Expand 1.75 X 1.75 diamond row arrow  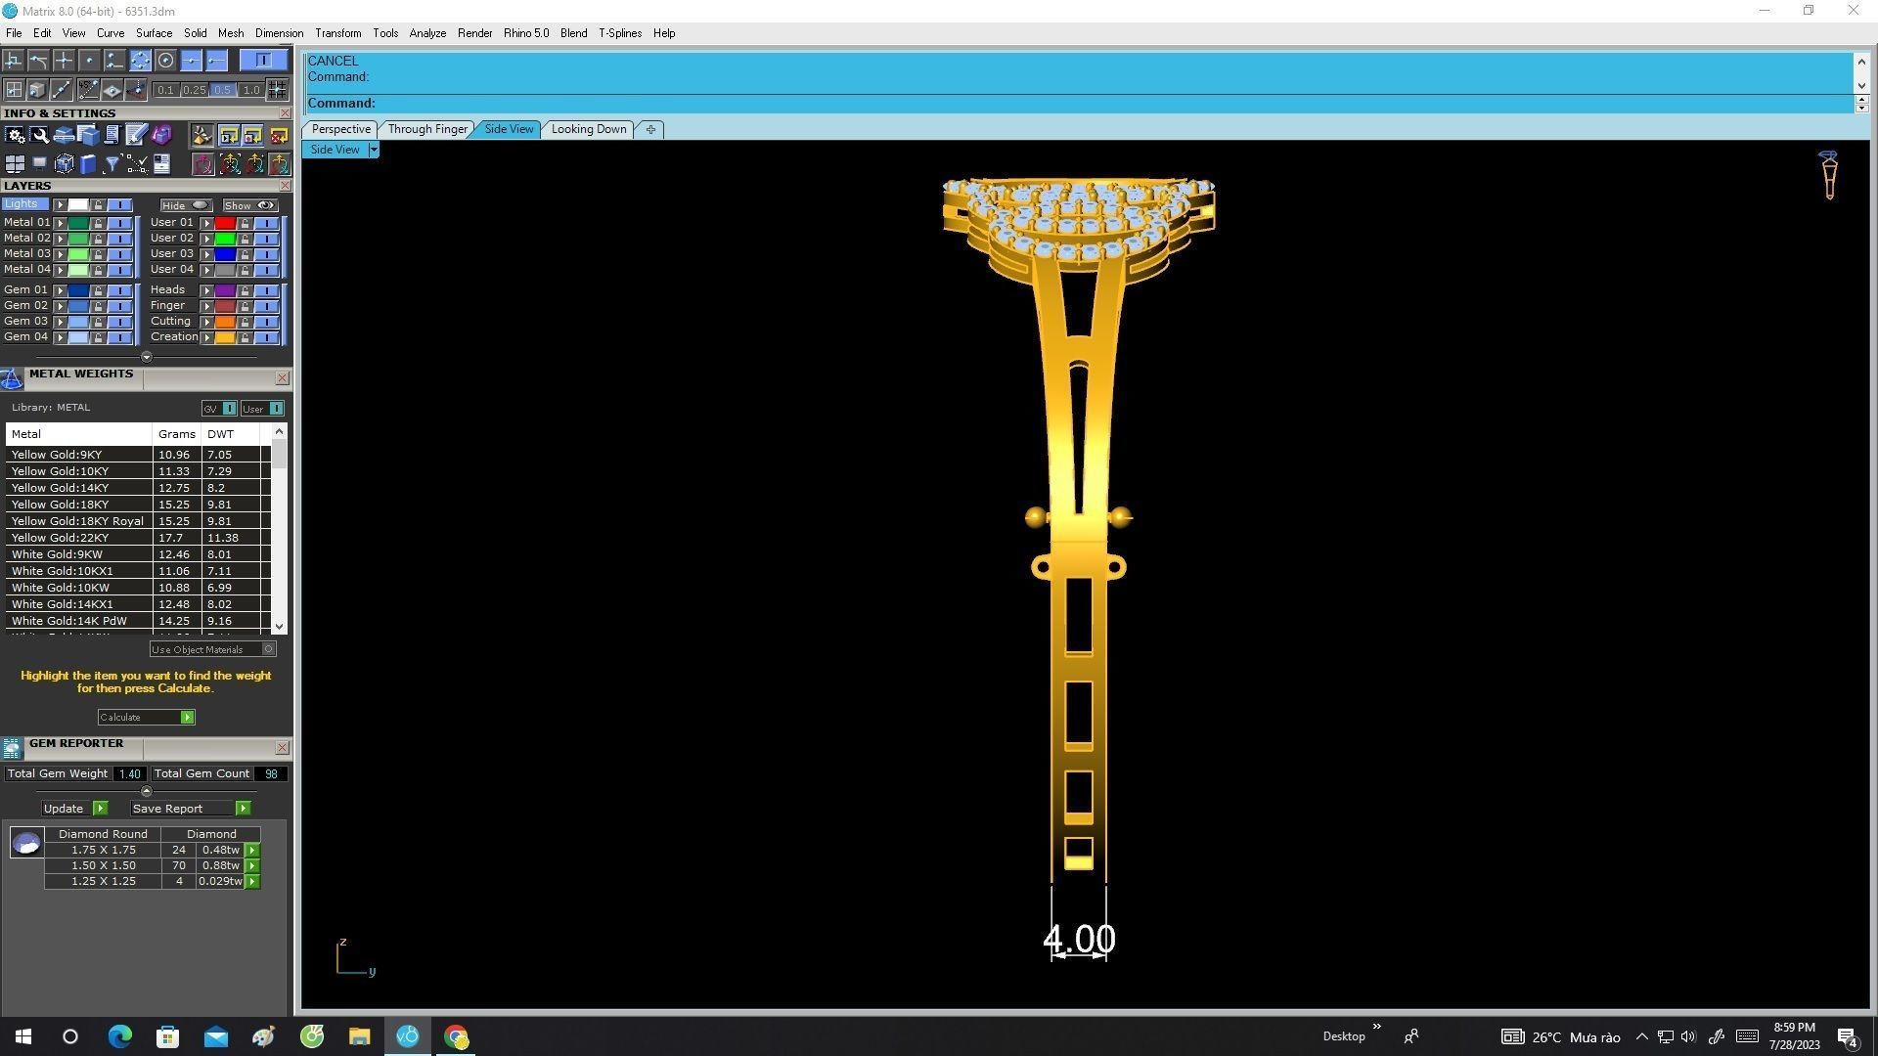pos(252,851)
